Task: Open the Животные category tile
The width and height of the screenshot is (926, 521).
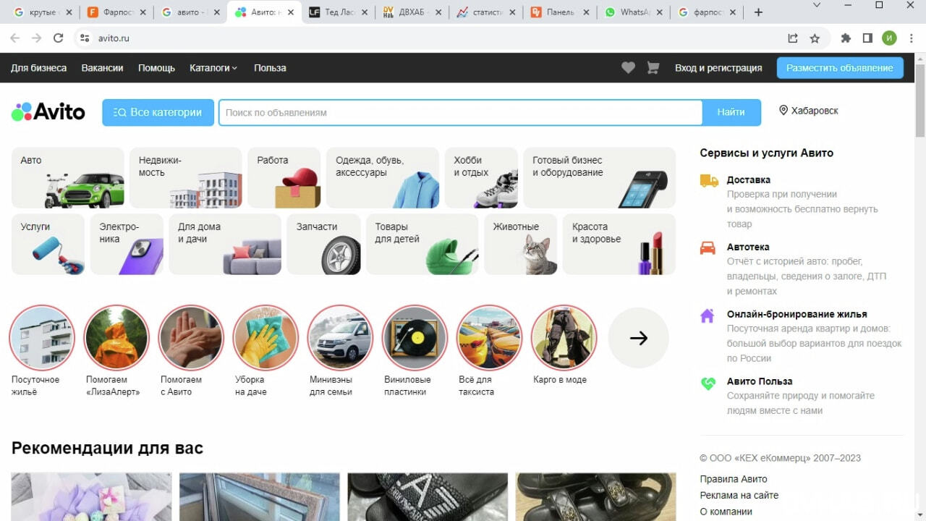Action: click(521, 244)
